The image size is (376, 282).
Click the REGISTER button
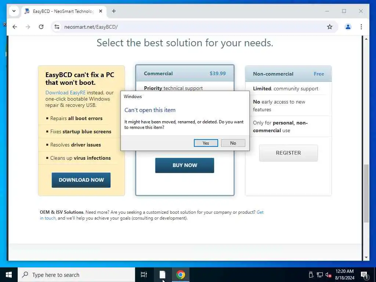tap(288, 153)
